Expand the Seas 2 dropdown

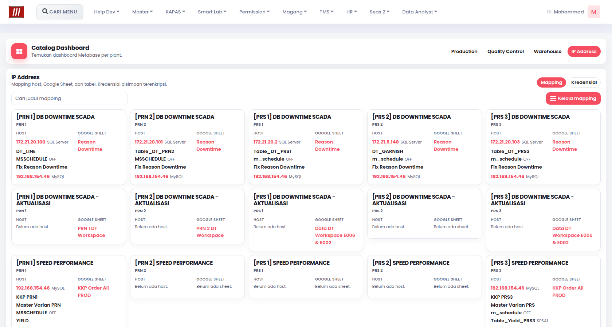pyautogui.click(x=380, y=12)
